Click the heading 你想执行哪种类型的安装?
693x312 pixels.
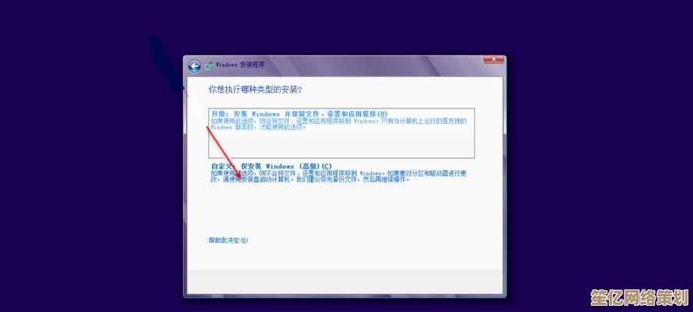(255, 90)
